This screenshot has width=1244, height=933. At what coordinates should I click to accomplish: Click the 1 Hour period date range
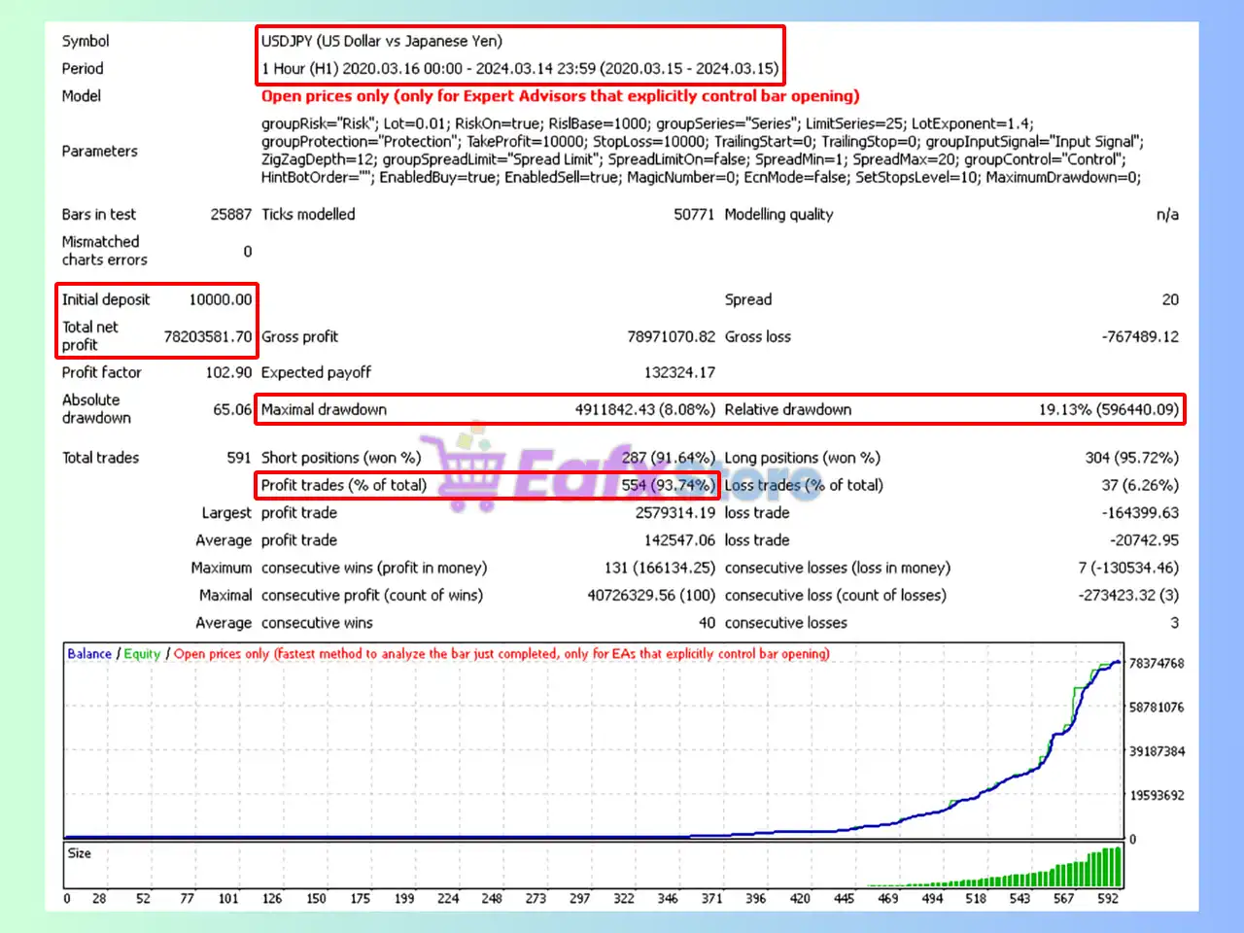[x=519, y=69]
